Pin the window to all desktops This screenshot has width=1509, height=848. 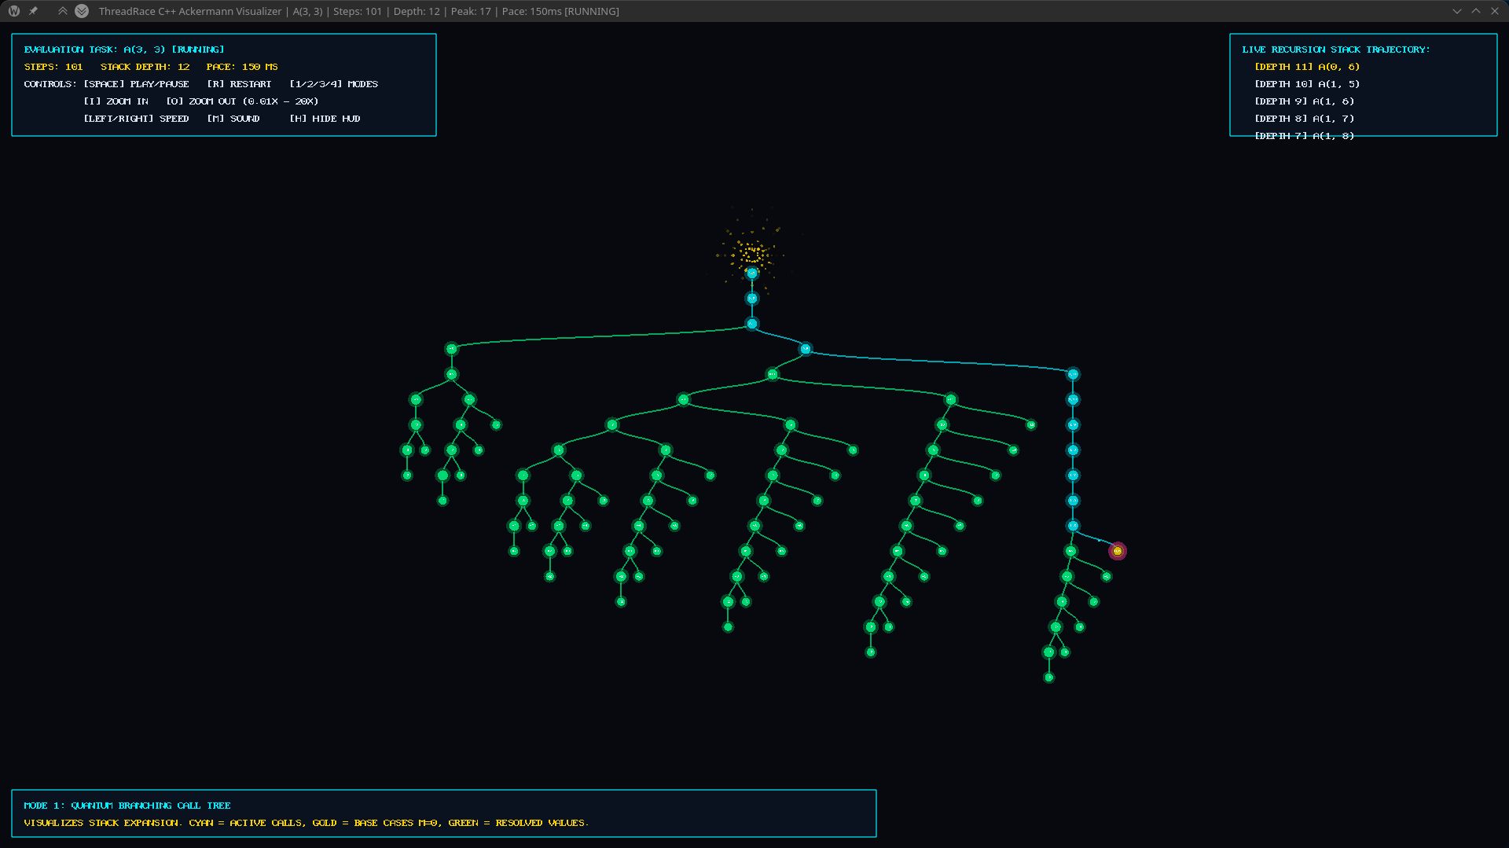coord(33,11)
